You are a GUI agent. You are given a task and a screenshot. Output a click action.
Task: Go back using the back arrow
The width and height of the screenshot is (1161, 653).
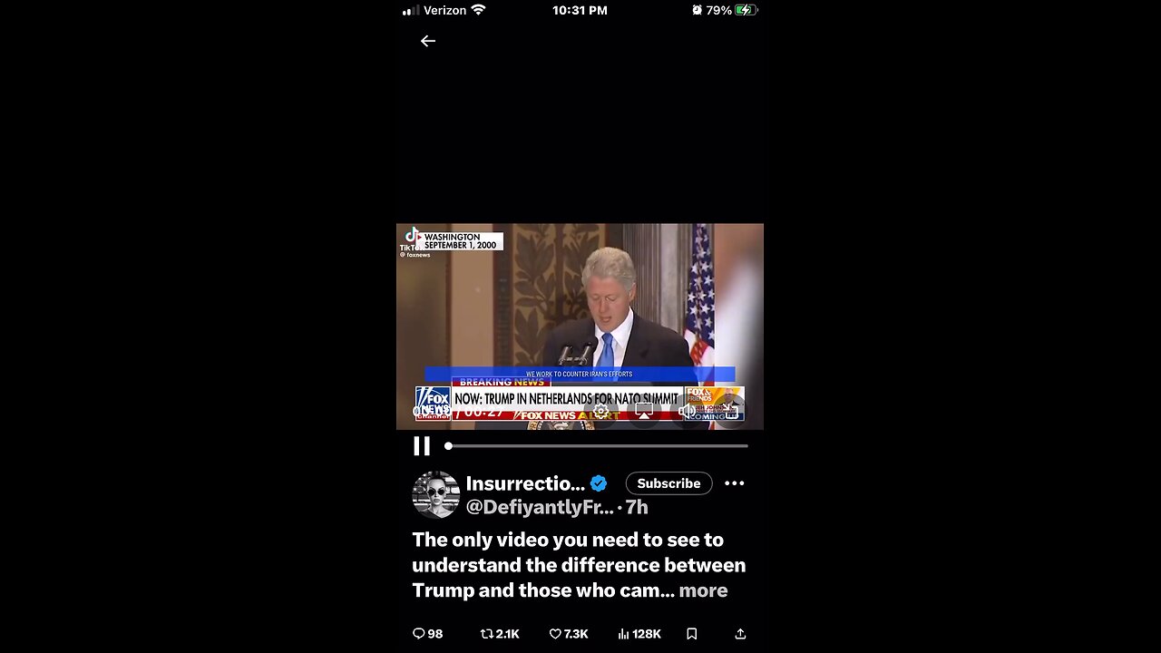pyautogui.click(x=428, y=41)
